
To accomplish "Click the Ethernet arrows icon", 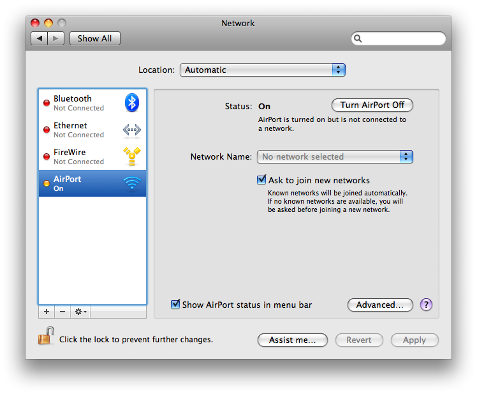I will [131, 130].
